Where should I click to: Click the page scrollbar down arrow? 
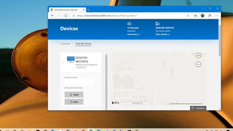click(220, 109)
